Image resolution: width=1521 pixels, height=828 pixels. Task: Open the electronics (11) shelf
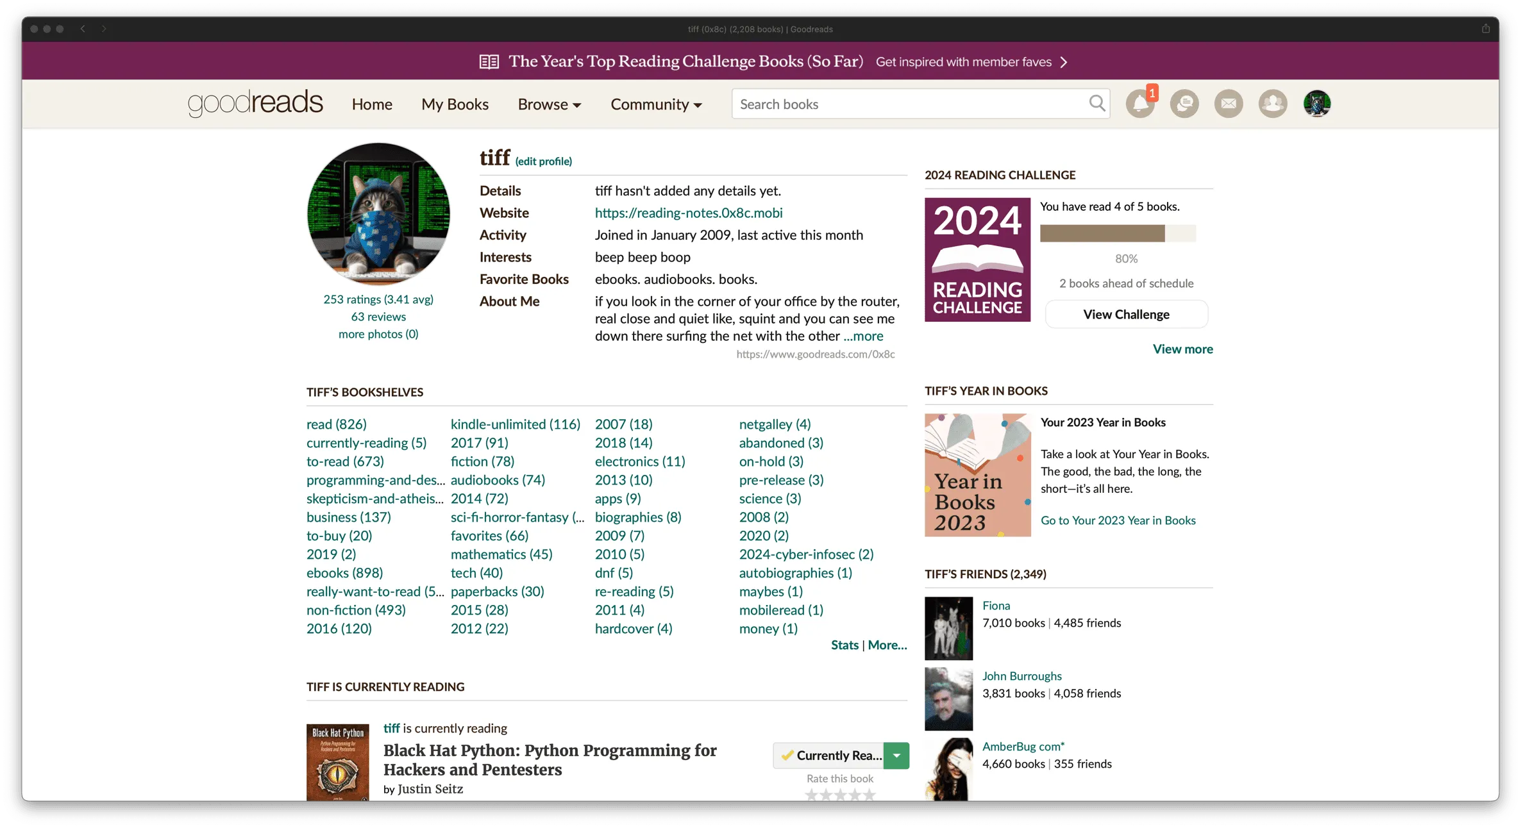coord(640,461)
